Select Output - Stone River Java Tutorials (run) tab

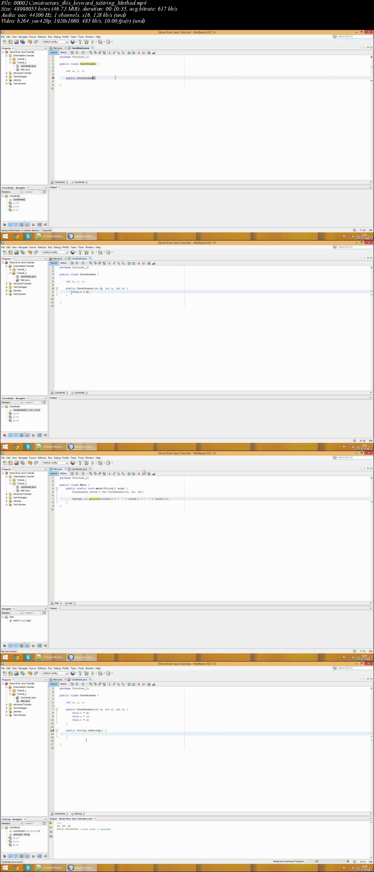pyautogui.click(x=71, y=819)
